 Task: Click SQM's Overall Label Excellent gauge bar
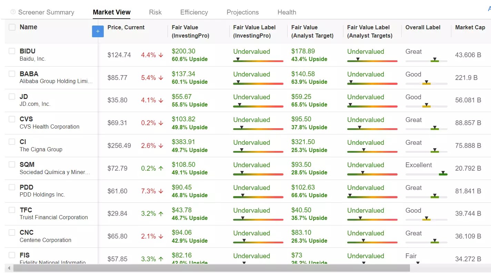[427, 174]
